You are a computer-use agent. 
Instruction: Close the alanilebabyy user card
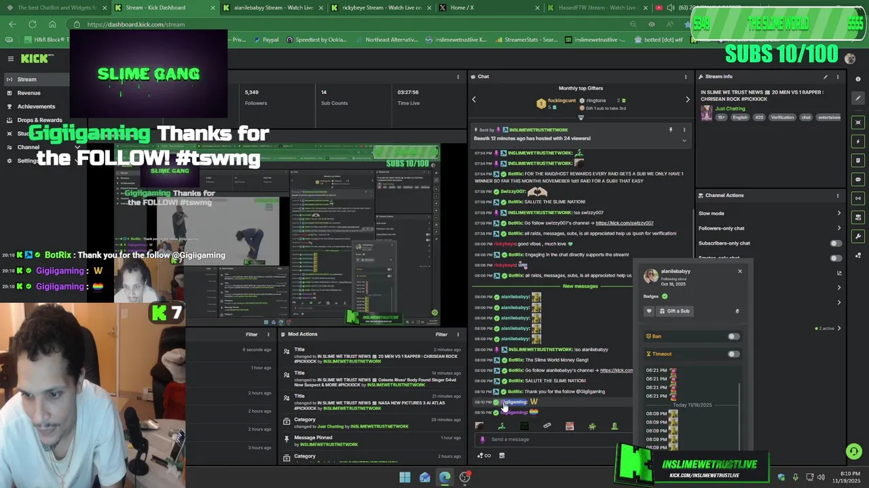tap(740, 271)
